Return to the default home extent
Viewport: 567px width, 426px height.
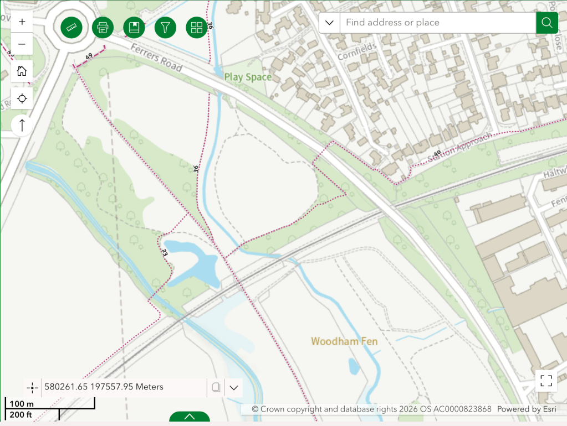(x=22, y=71)
